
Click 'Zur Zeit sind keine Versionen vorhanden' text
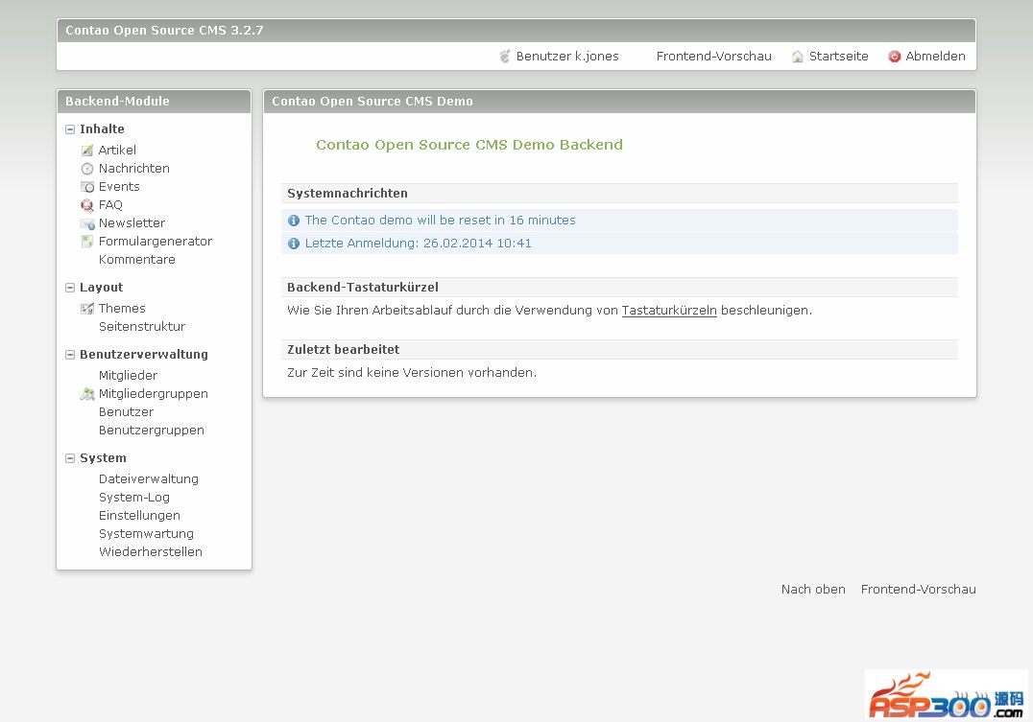(412, 373)
